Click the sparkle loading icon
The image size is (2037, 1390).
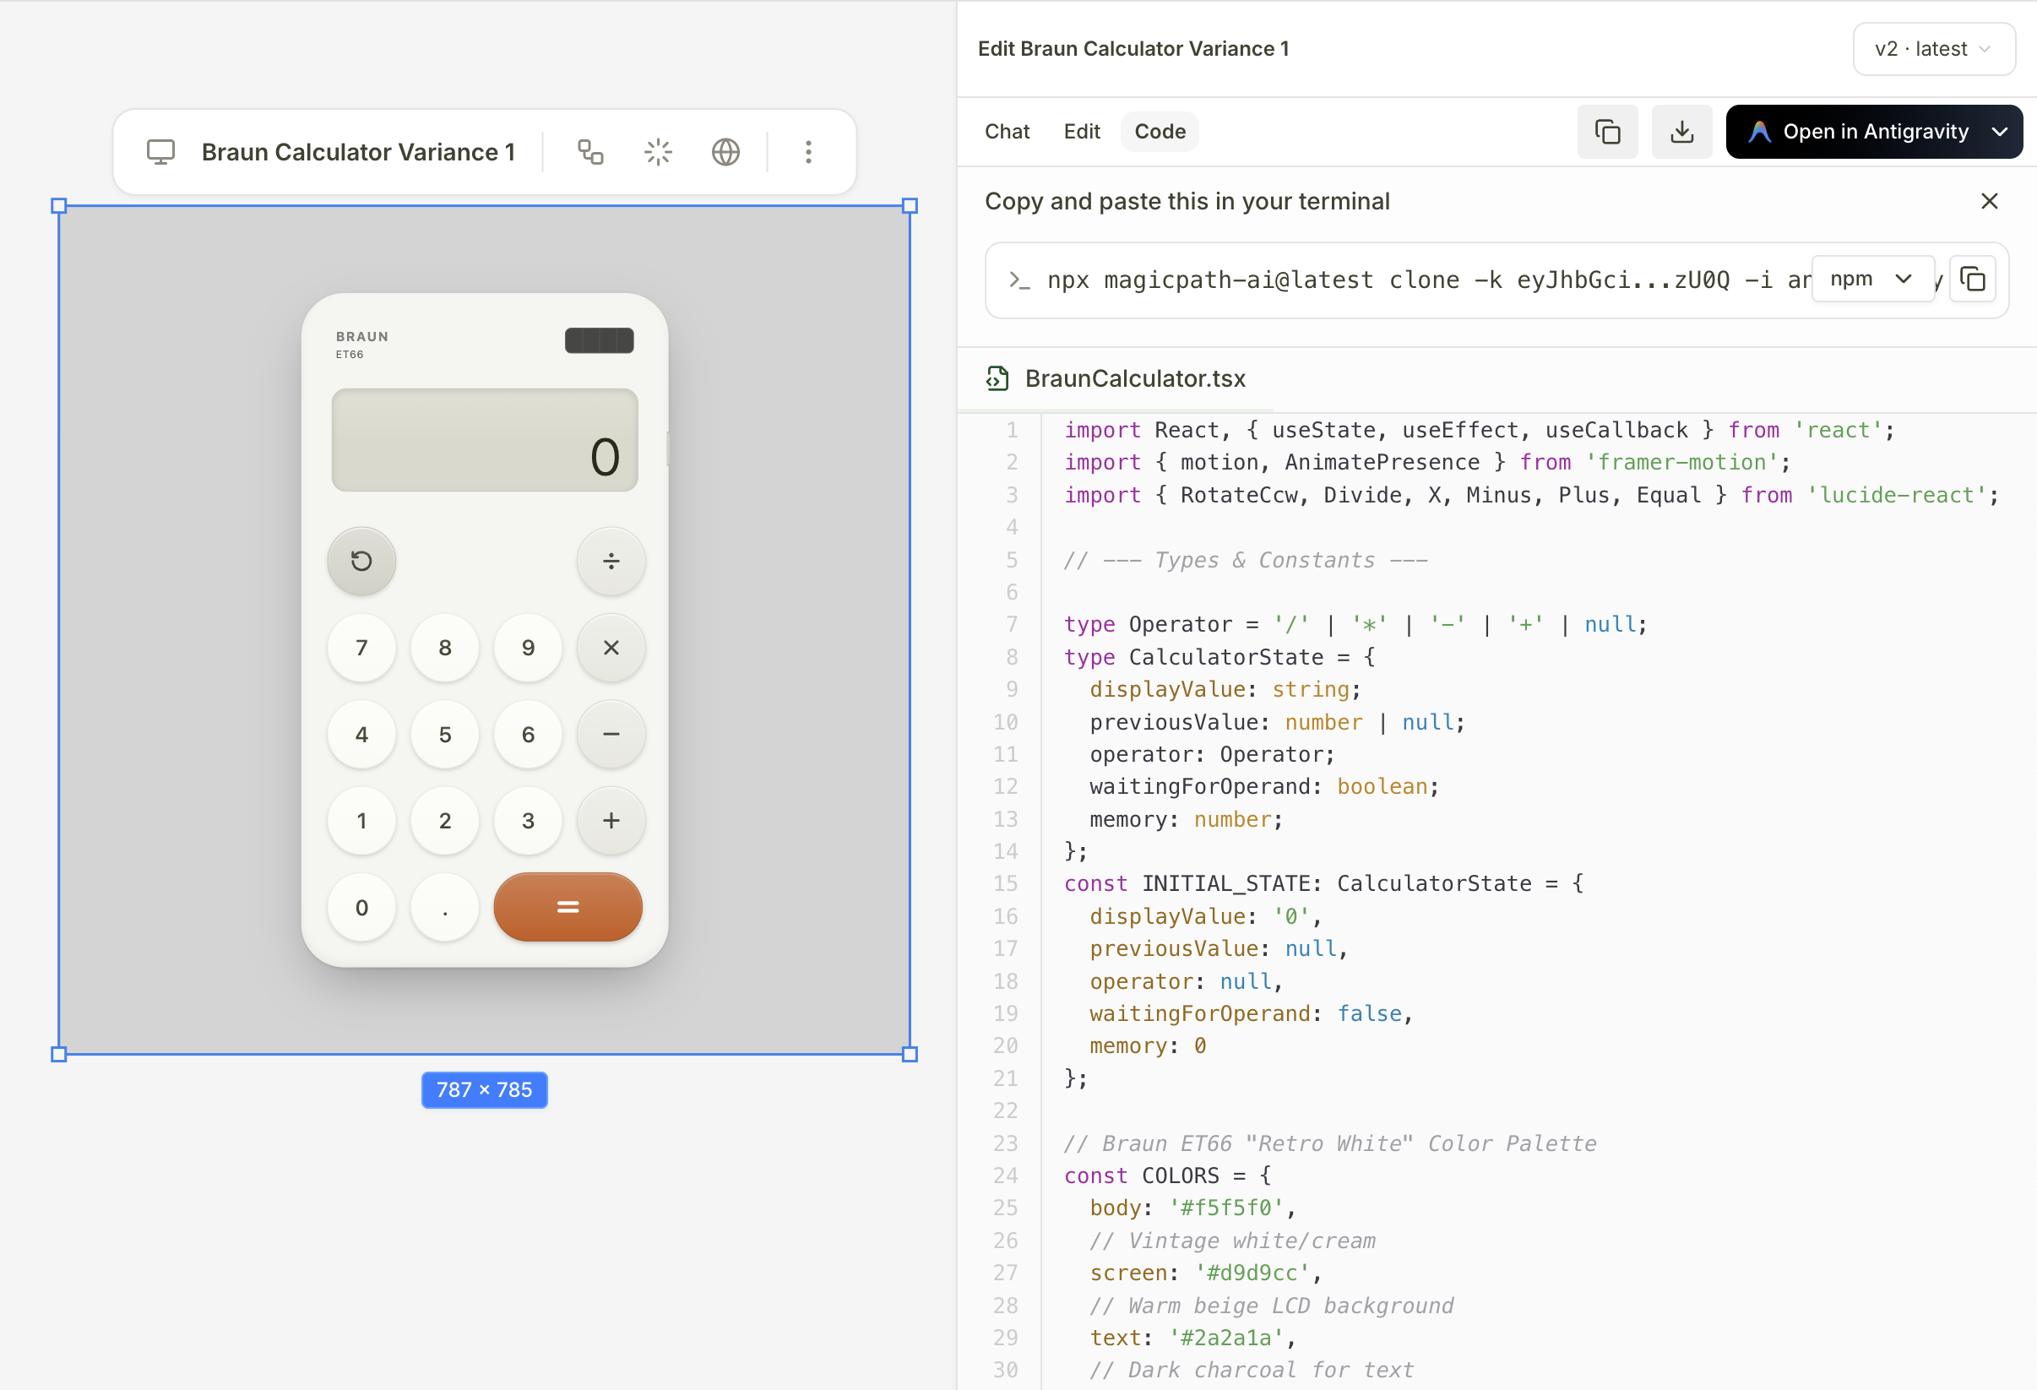pos(657,153)
